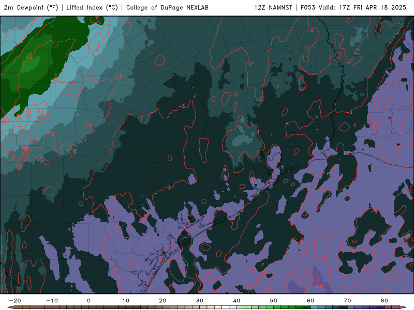The height and width of the screenshot is (310, 414).
Task: Click the 30 value on the color scale
Action: pos(200,301)
